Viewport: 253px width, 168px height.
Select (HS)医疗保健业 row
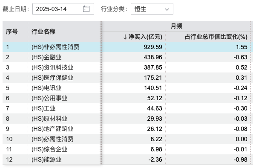(x=126, y=78)
